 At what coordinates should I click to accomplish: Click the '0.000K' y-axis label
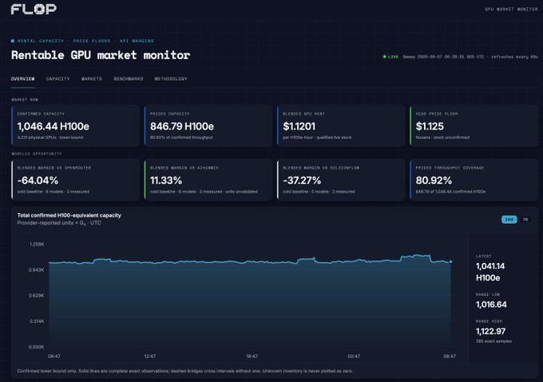pos(37,347)
